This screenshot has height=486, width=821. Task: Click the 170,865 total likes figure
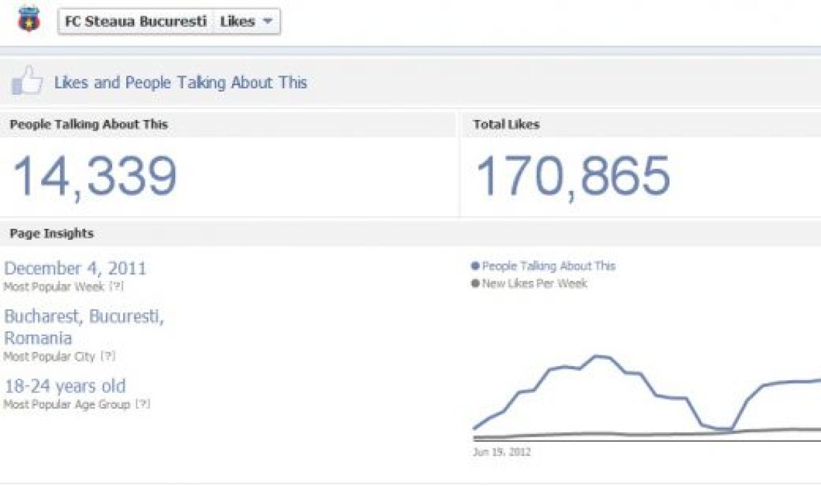pos(573,176)
